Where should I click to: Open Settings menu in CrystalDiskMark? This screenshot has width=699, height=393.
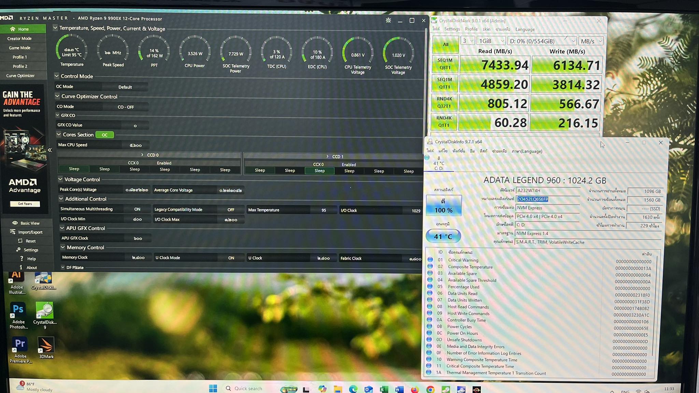[x=452, y=29]
